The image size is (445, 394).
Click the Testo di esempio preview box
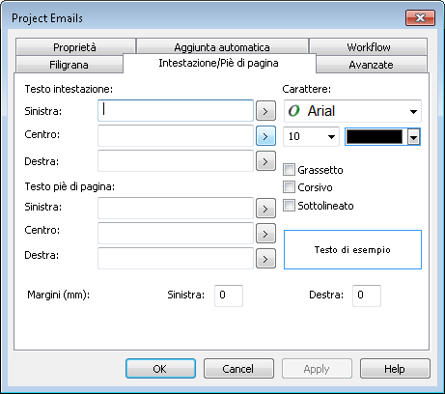coord(352,249)
